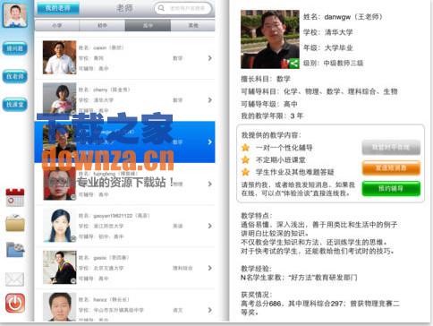This screenshot has width=433, height=326.
Task: Open chevron of 北京交通大学 teacher row
Action: [210, 268]
